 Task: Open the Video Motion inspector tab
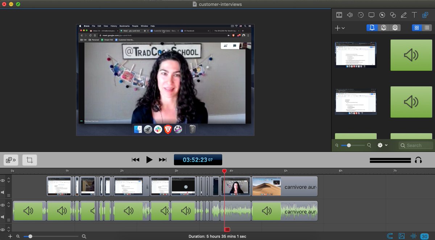click(361, 15)
